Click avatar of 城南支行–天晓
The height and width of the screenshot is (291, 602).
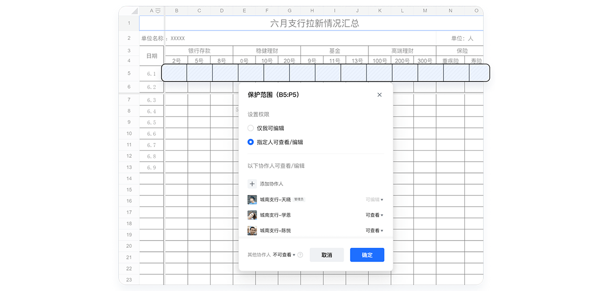click(252, 199)
